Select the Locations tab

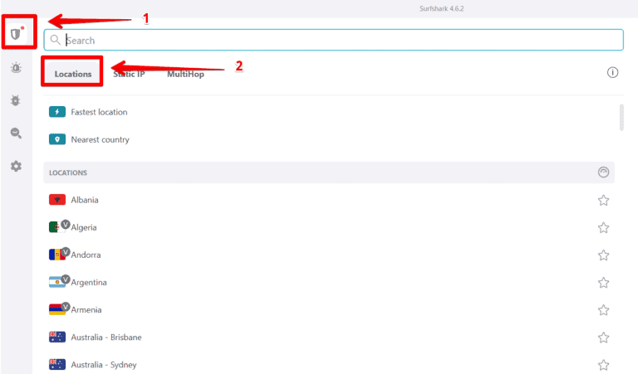point(73,74)
